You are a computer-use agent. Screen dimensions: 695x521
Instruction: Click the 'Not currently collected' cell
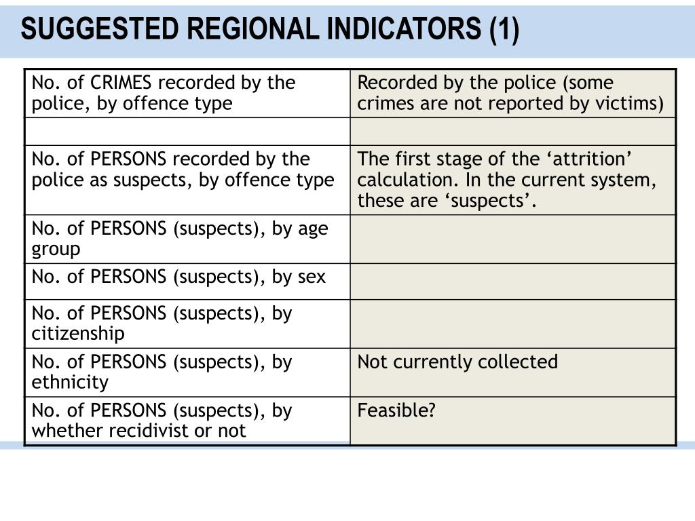(513, 372)
